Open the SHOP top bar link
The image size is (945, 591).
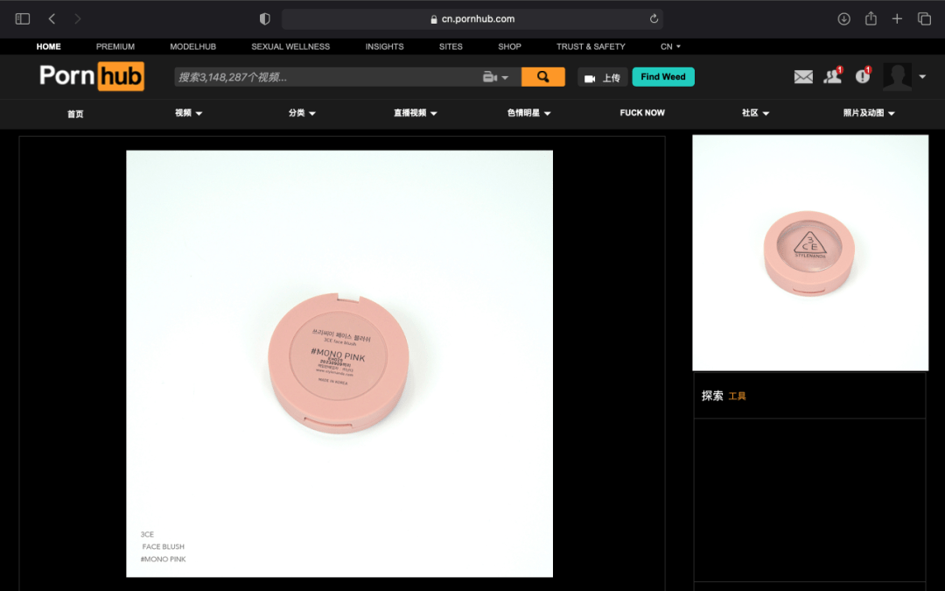[x=509, y=46]
